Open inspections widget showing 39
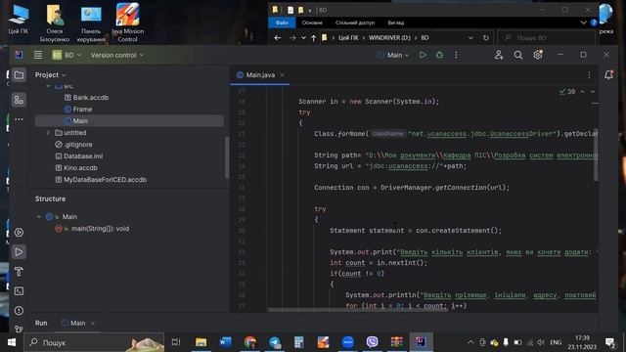This screenshot has width=626, height=352. [567, 92]
